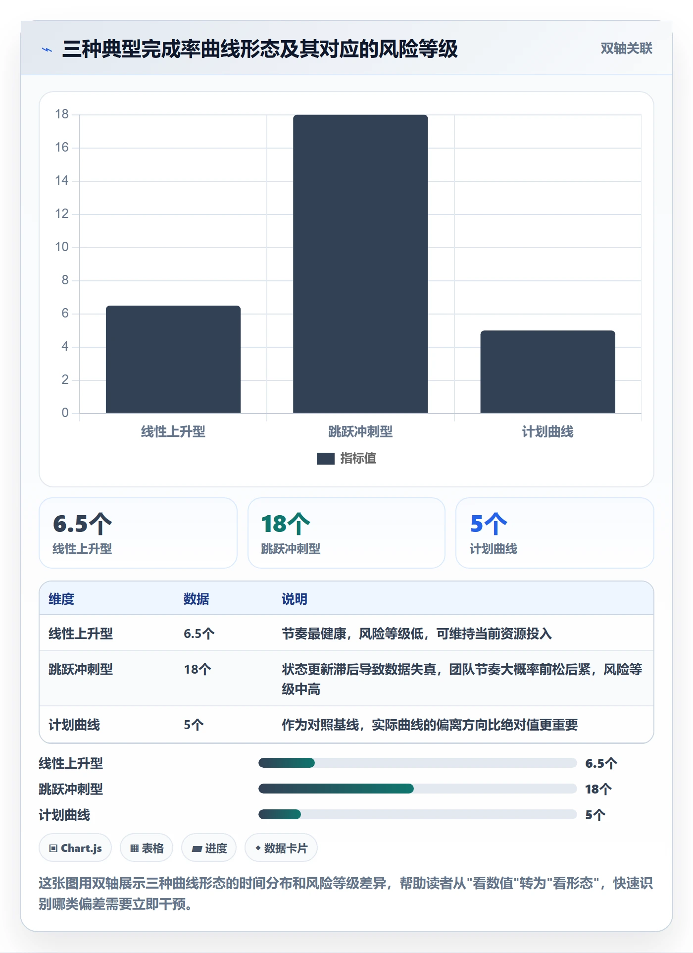The image size is (693, 953).
Task: Click the 跳跃冲刺型 description cell about 数据失真
Action: pyautogui.click(x=462, y=679)
